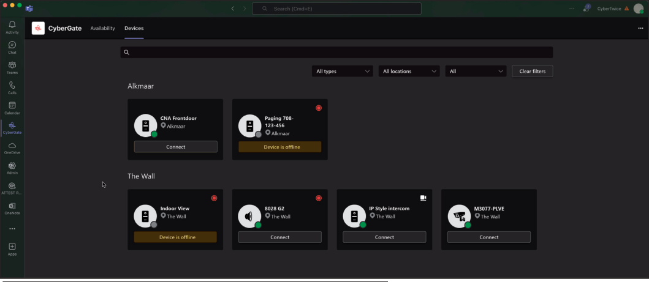
Task: Click the CyberGate app title
Action: (65, 28)
